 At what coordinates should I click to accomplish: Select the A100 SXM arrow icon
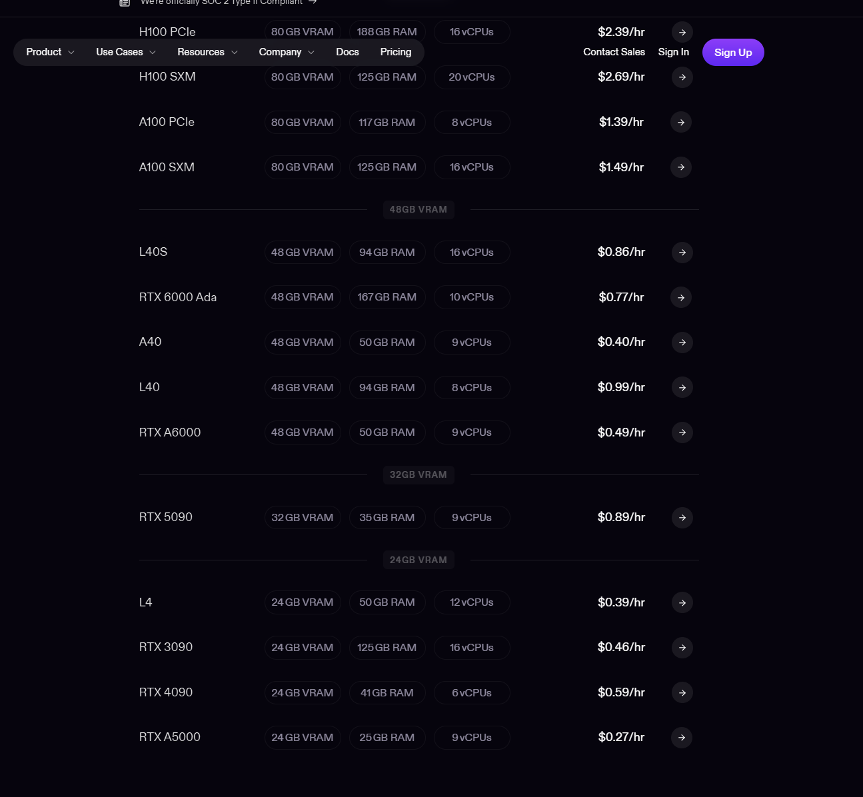(x=680, y=167)
